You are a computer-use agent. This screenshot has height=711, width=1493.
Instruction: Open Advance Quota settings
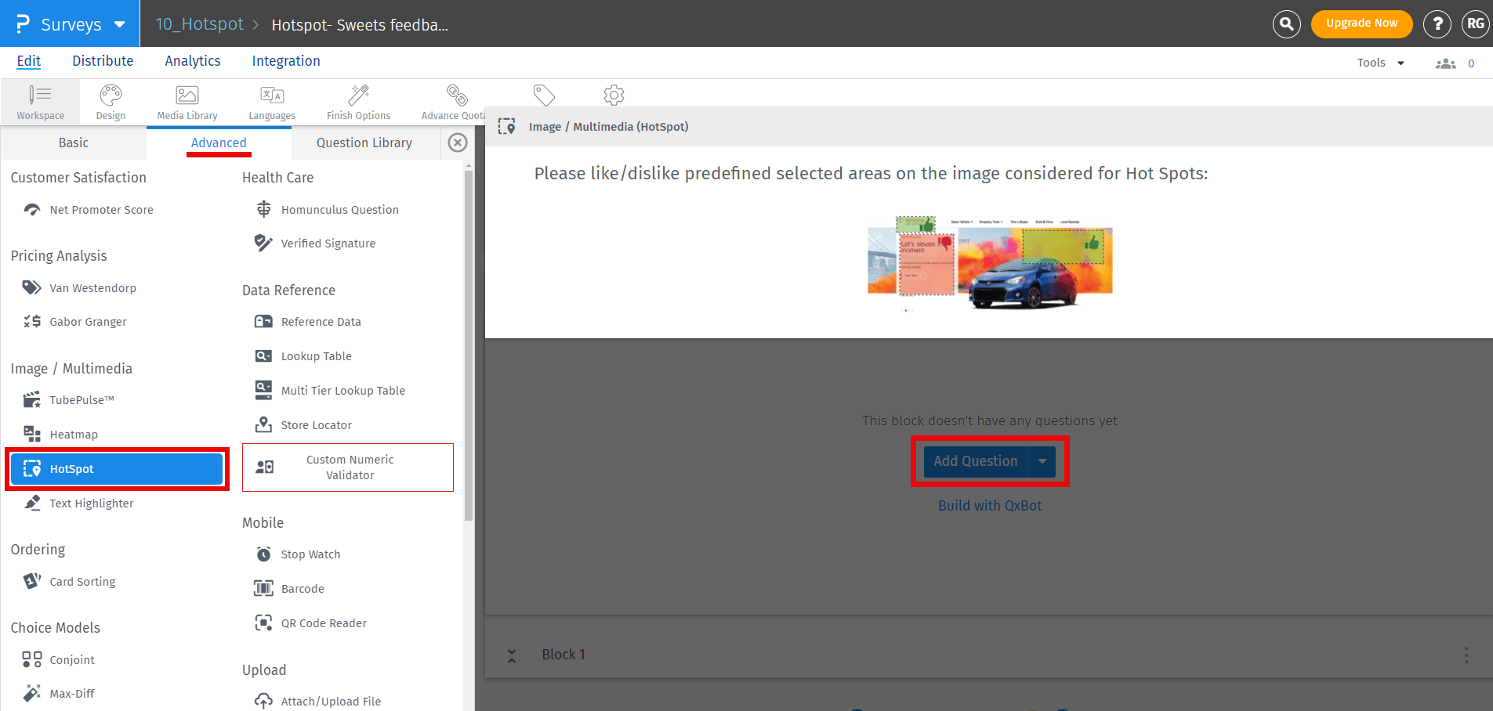coord(455,101)
